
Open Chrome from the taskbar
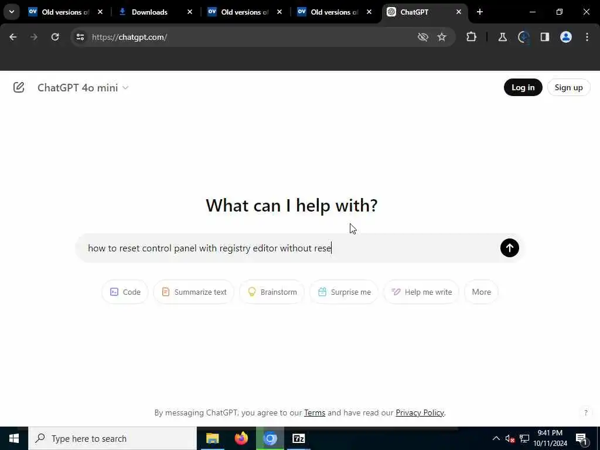[270, 438]
